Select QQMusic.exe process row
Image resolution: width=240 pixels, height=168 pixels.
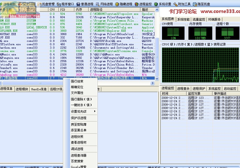[77, 54]
